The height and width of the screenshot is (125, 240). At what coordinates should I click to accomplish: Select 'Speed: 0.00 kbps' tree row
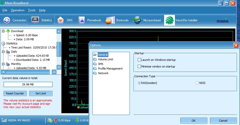point(27,35)
